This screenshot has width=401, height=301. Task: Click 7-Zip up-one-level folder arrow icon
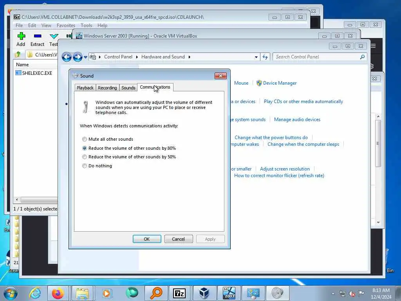tap(18, 54)
